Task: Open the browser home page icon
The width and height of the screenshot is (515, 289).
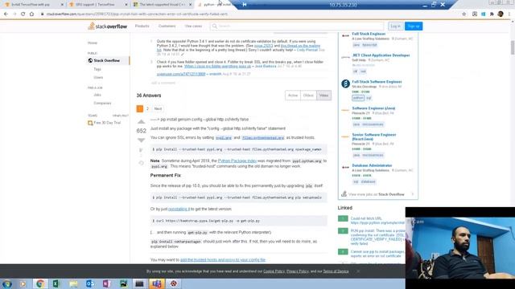Action: [32, 14]
